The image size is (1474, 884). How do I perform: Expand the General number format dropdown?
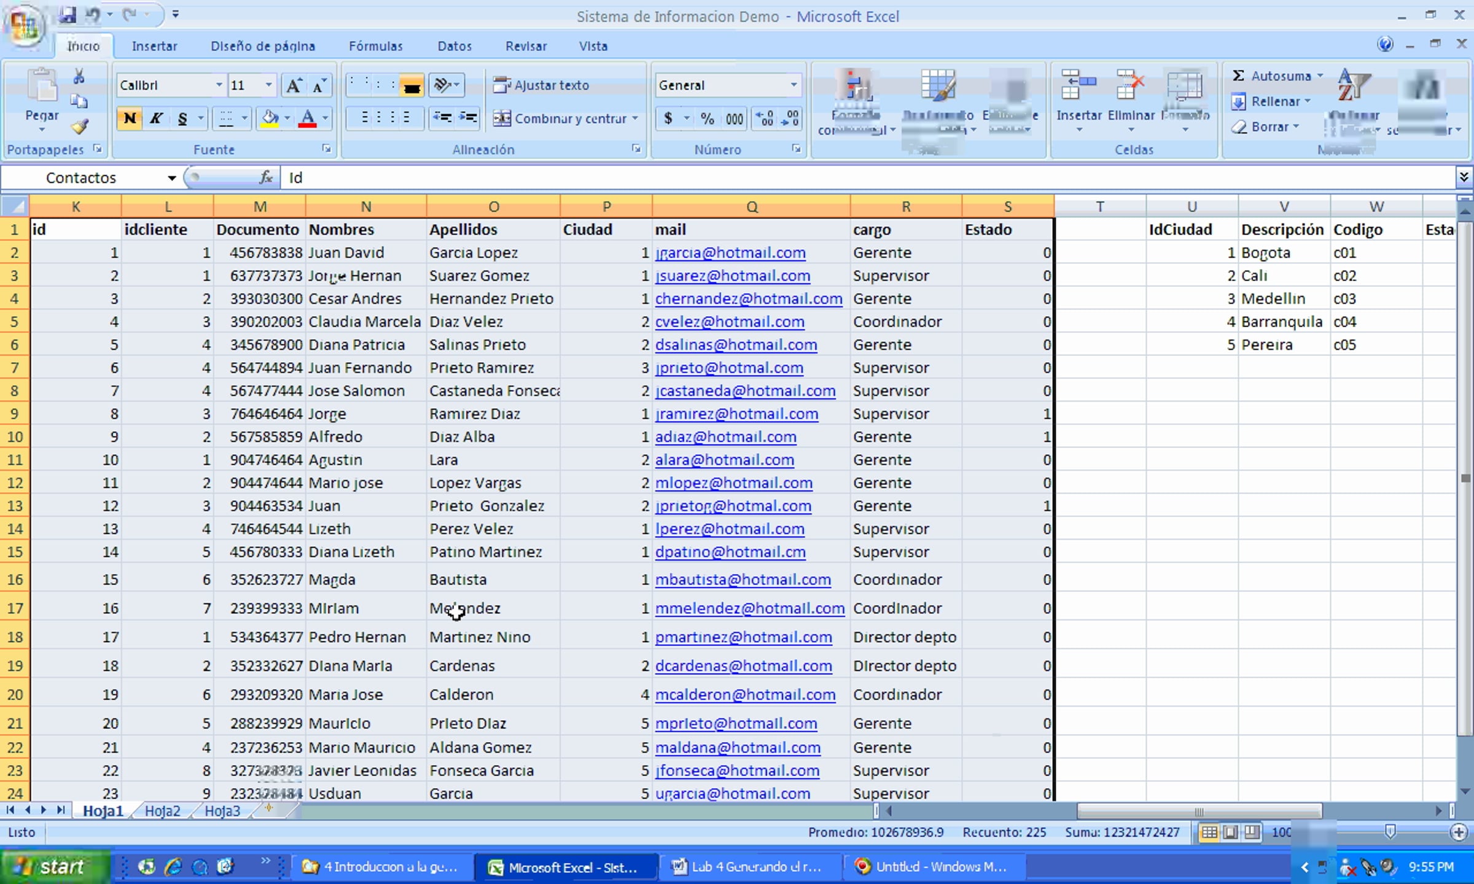794,85
